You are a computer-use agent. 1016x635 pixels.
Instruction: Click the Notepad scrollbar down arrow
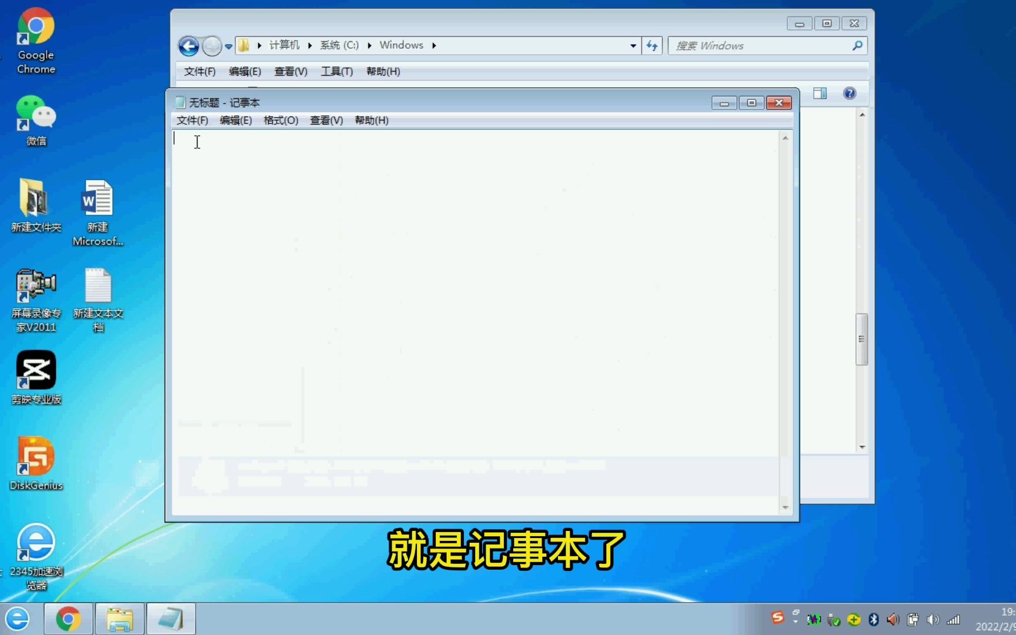coord(785,507)
